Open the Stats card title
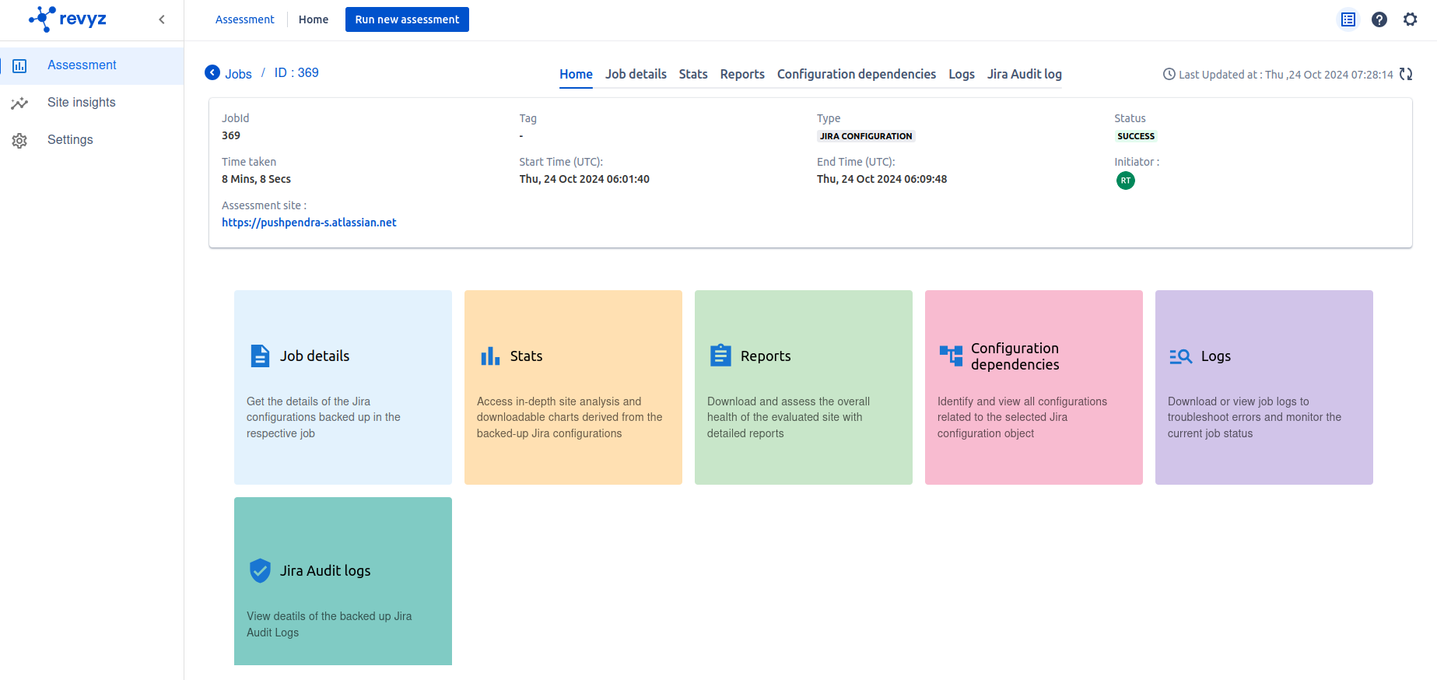Viewport: 1437px width, 680px height. (526, 356)
